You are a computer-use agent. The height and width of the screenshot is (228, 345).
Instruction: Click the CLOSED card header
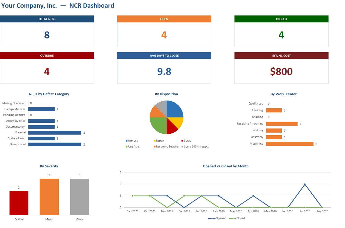[281, 19]
